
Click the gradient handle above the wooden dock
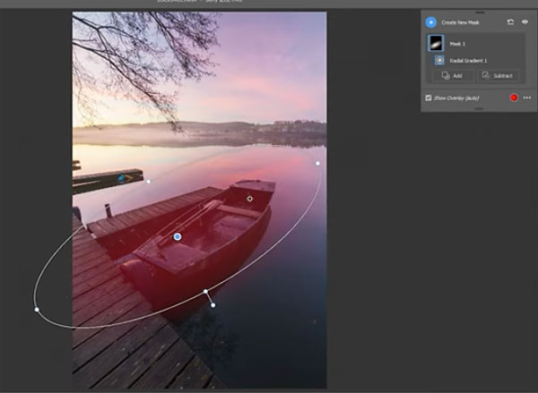[148, 181]
